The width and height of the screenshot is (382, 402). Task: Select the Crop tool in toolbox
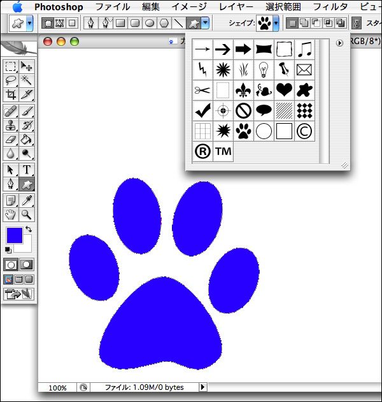click(x=11, y=95)
